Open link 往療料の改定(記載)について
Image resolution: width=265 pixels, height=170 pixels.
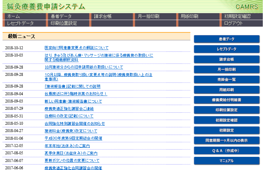(x=69, y=116)
